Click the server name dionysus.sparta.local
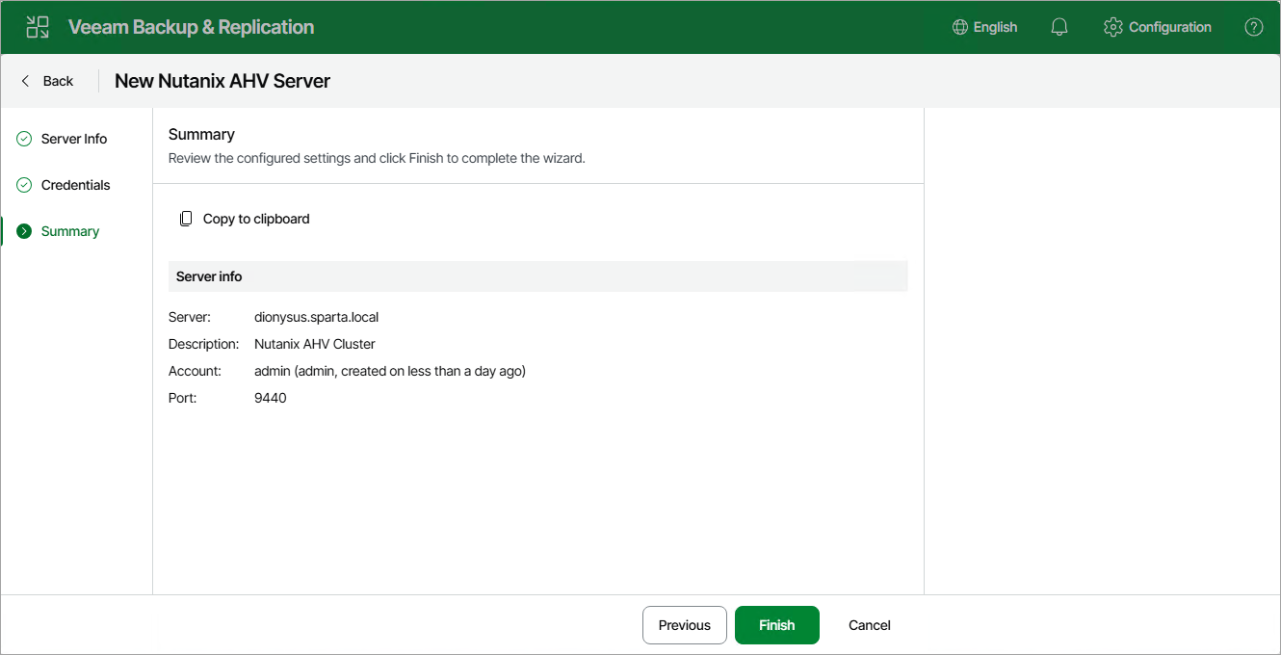 coord(317,317)
